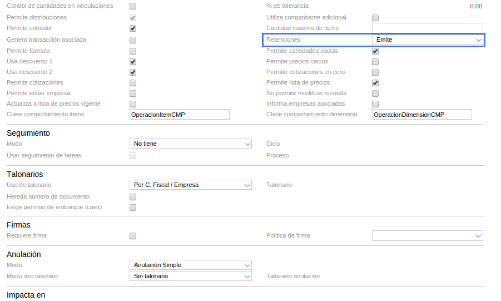The width and height of the screenshot is (501, 301).
Task: Check the Permite precios vacíos box
Action: coord(375,62)
